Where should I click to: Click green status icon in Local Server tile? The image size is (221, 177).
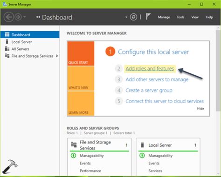coord(142,155)
